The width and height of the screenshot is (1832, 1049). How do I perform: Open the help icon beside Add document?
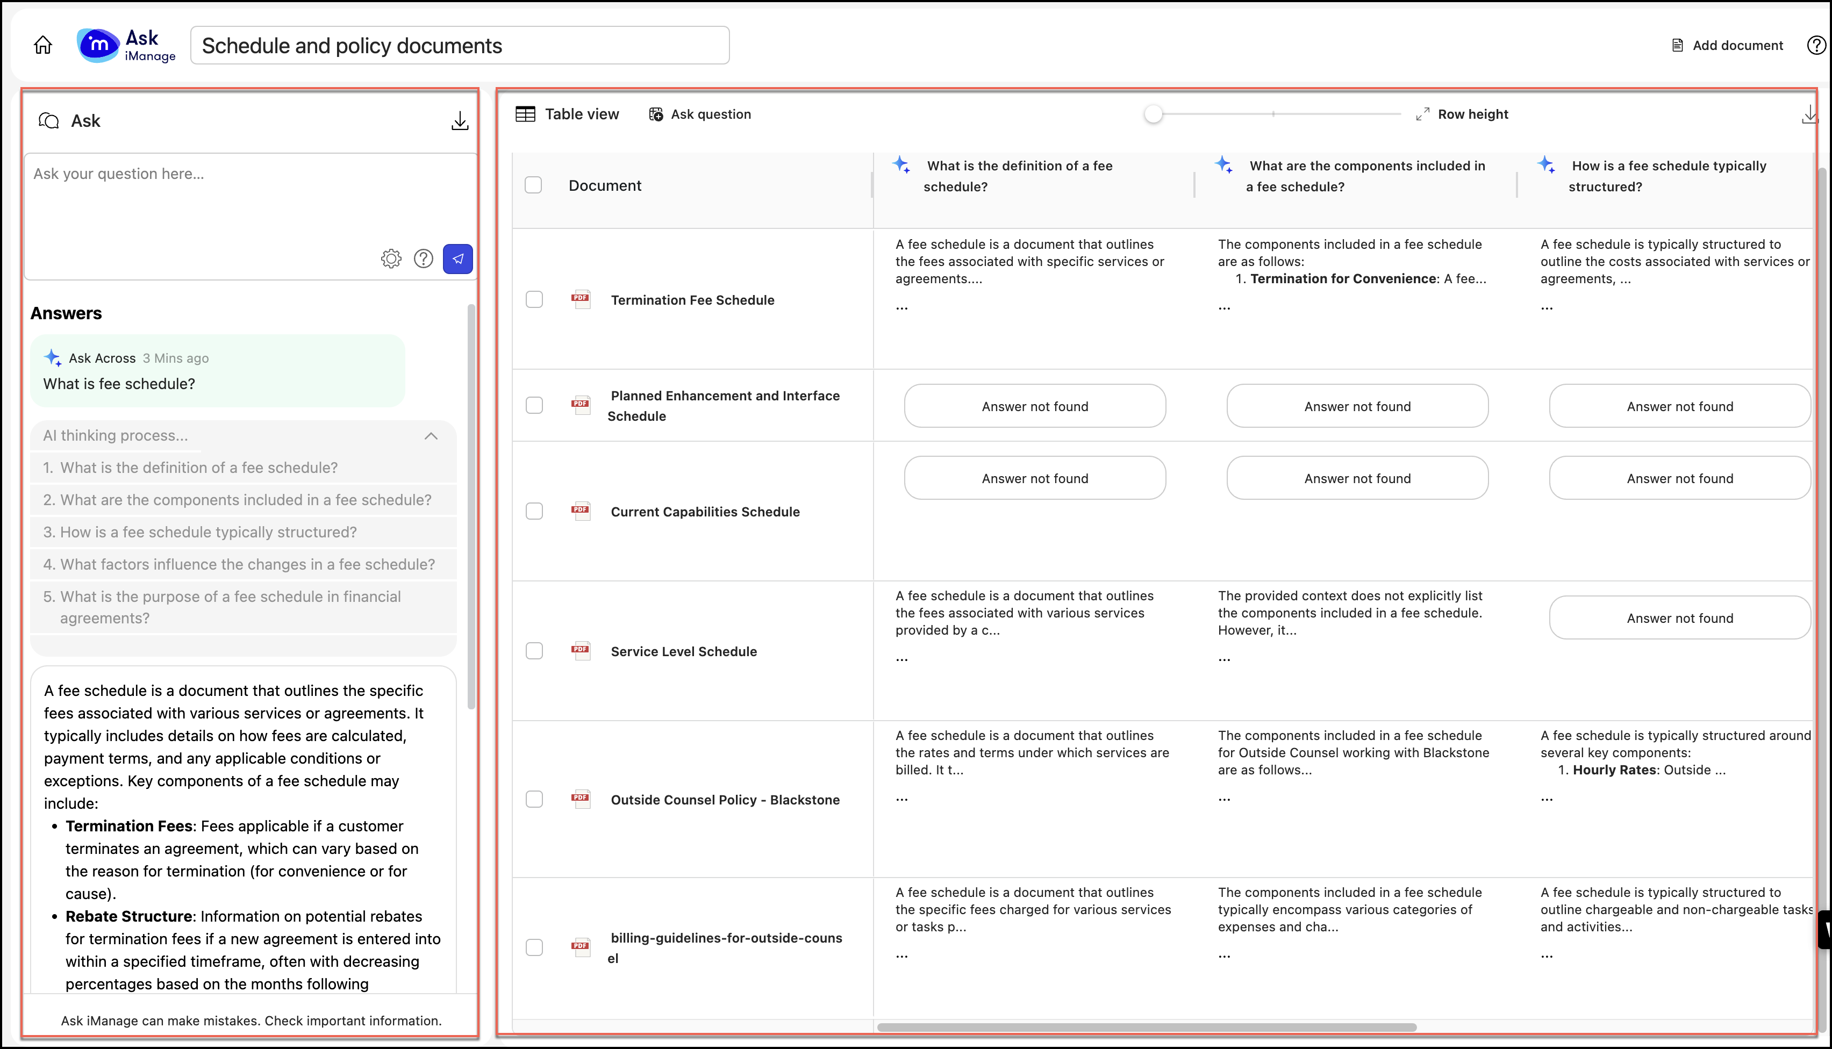point(1815,45)
